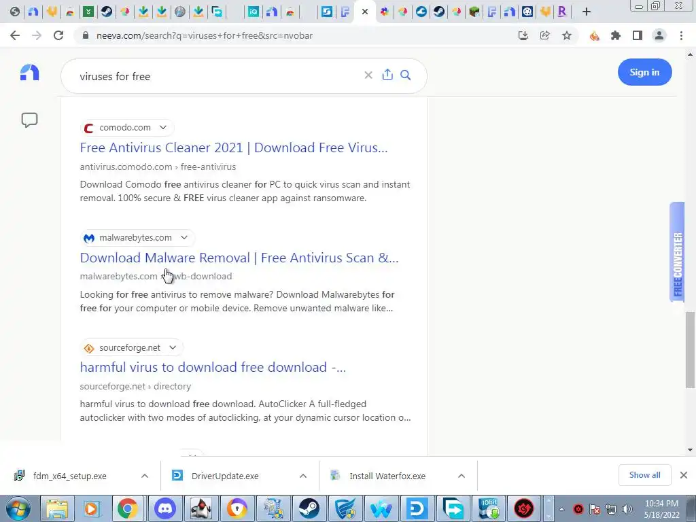The image size is (696, 522).
Task: Toggle the browser side panel icon
Action: tap(638, 35)
